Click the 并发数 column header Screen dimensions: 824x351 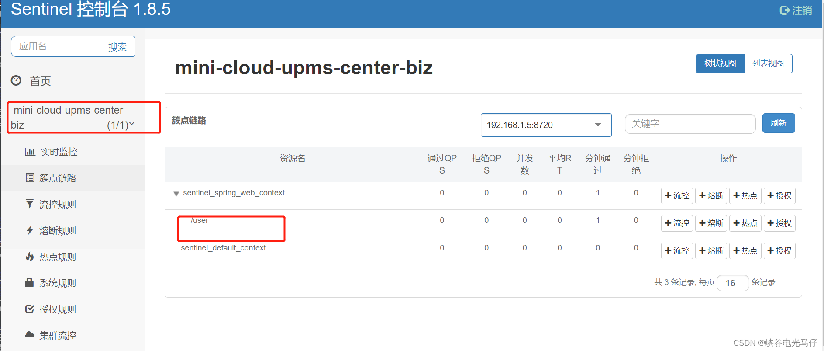(525, 164)
